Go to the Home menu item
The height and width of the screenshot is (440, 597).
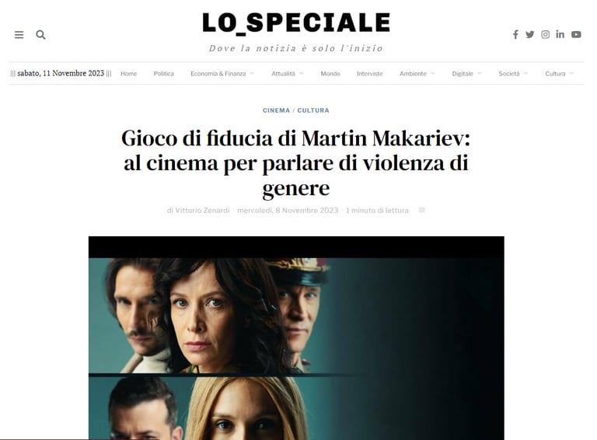(129, 73)
